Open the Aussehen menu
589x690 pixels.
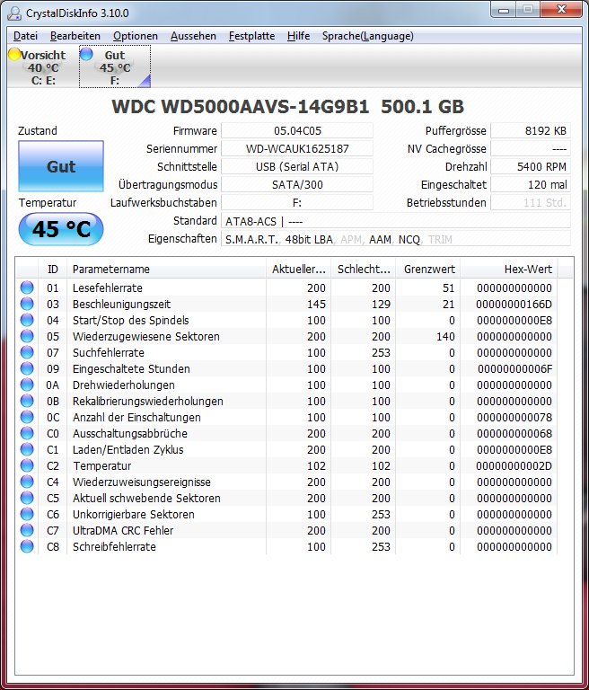pyautogui.click(x=194, y=36)
